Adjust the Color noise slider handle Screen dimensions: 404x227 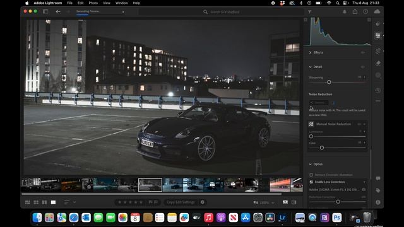tap(322, 148)
